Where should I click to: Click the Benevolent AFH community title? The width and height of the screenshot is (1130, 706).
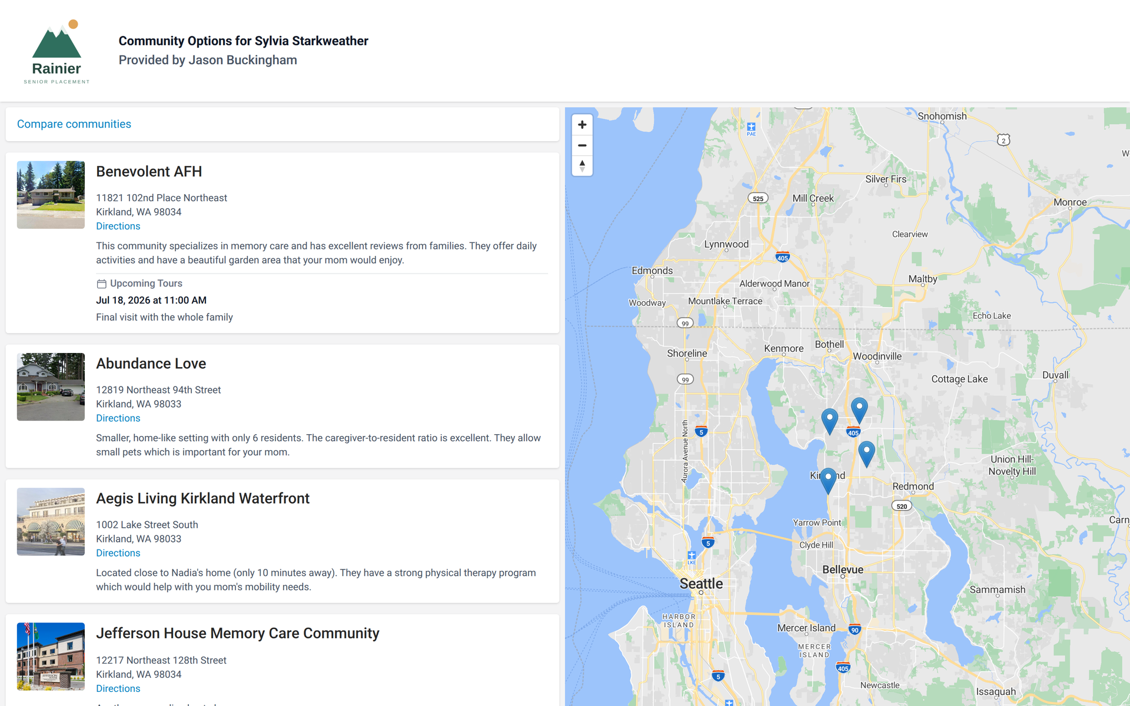click(149, 171)
